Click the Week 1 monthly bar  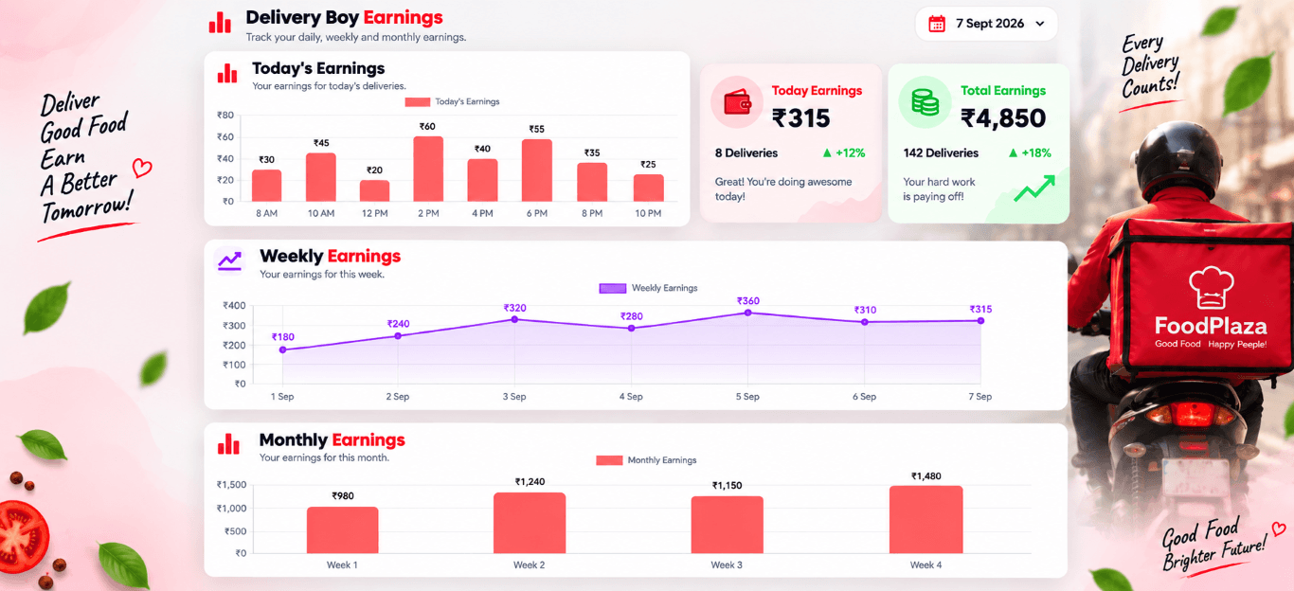pos(342,530)
